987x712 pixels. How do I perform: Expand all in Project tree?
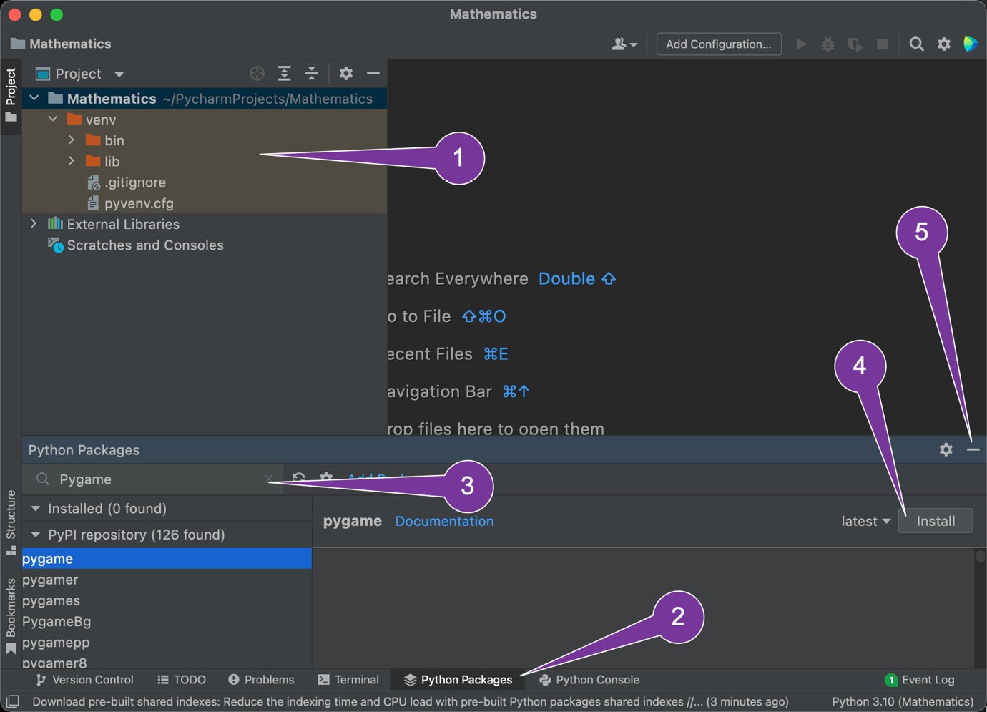click(x=285, y=73)
